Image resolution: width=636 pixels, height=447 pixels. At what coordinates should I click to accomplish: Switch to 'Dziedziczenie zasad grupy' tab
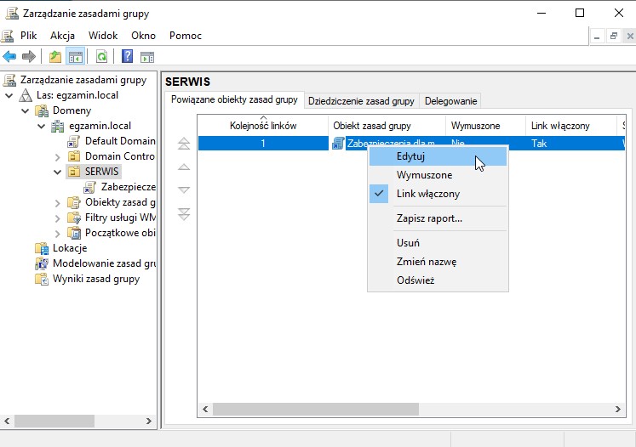(x=361, y=100)
